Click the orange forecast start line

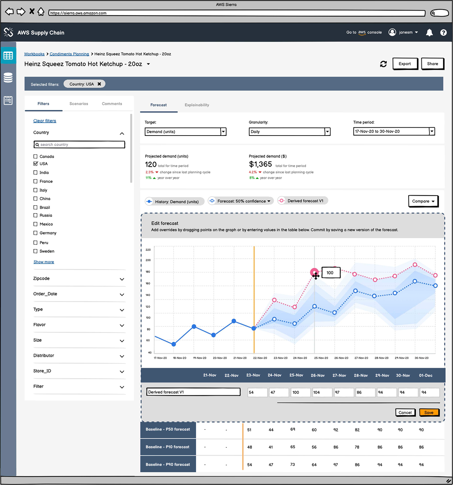(254, 300)
